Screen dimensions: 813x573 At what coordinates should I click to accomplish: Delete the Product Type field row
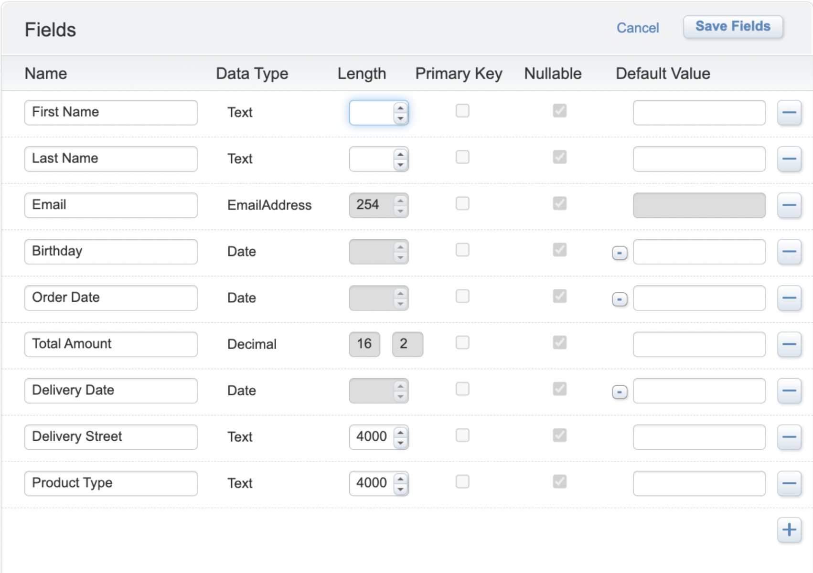[789, 483]
